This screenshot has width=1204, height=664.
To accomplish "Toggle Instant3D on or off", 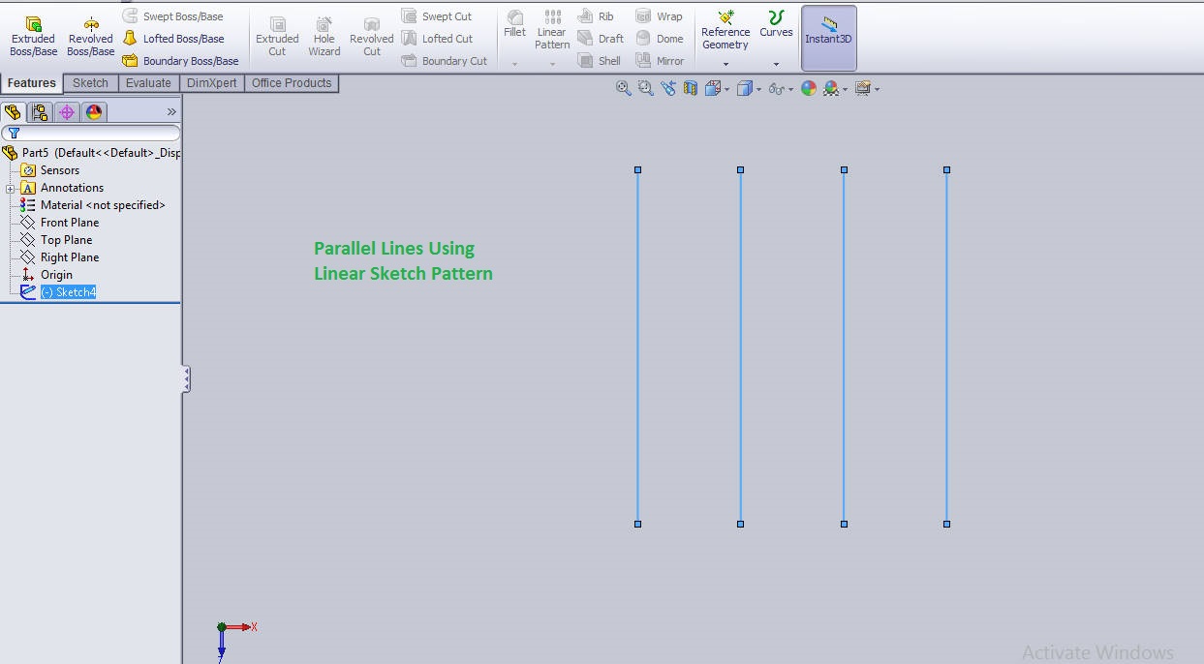I will tap(828, 38).
